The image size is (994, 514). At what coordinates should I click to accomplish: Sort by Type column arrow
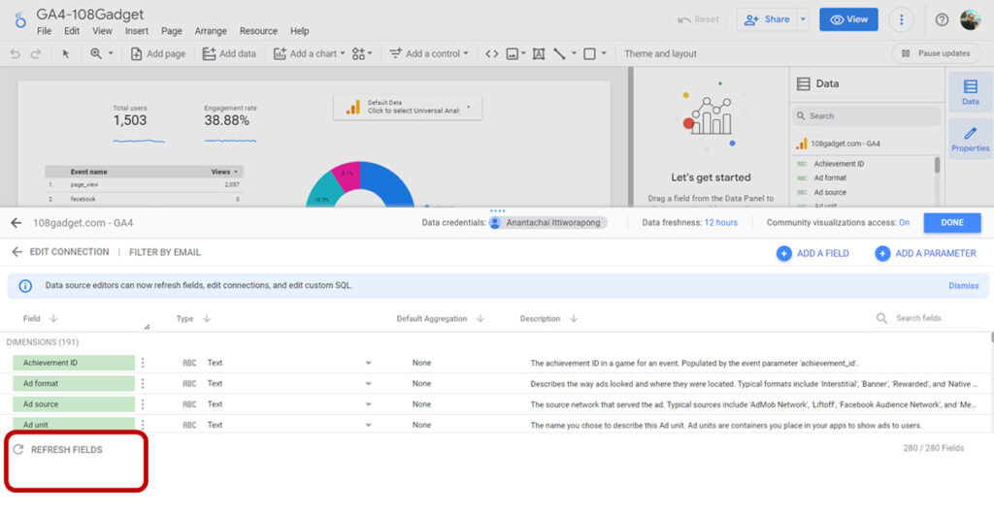tap(207, 318)
